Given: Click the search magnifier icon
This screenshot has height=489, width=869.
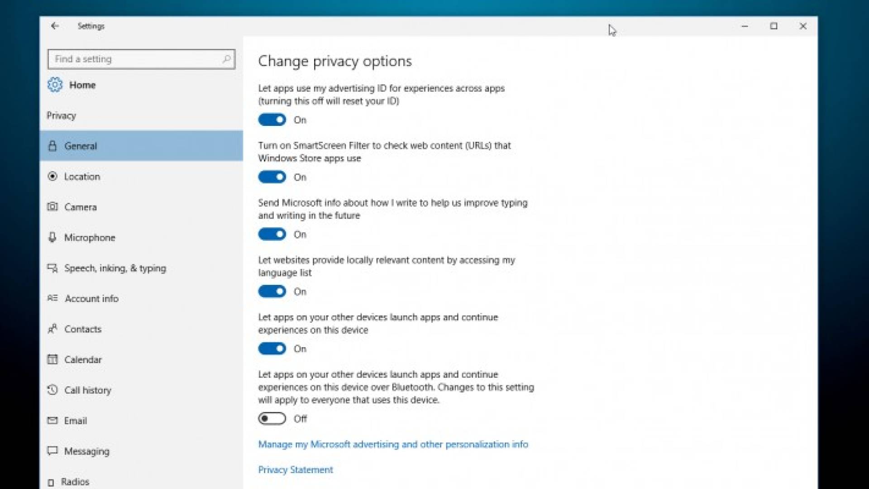Looking at the screenshot, I should tap(226, 59).
